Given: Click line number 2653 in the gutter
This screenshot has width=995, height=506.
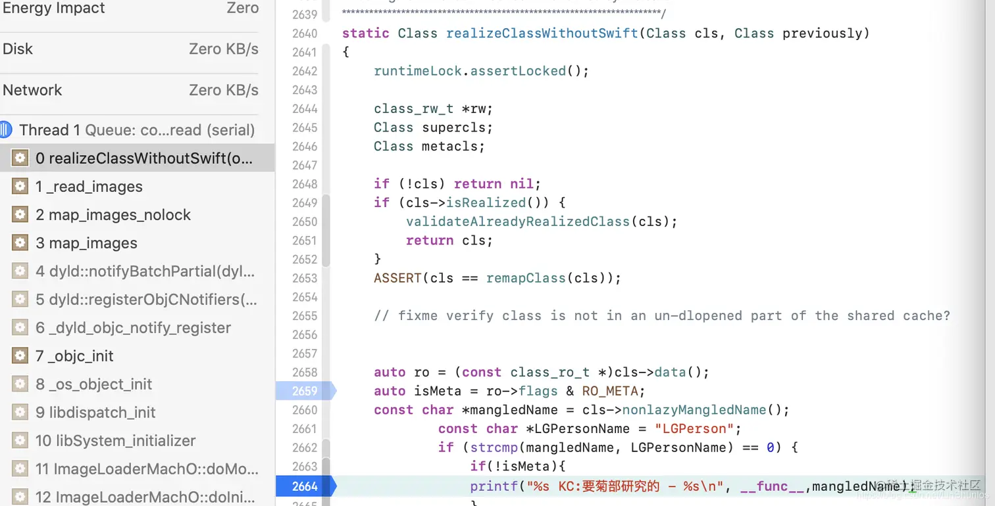Looking at the screenshot, I should pos(305,279).
